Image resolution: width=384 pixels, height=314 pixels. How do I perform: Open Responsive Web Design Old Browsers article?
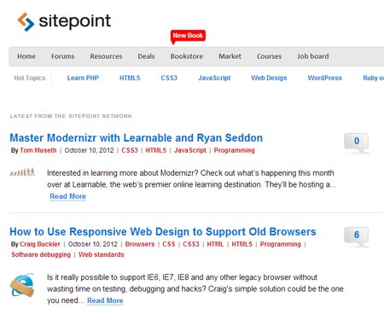pos(163,232)
